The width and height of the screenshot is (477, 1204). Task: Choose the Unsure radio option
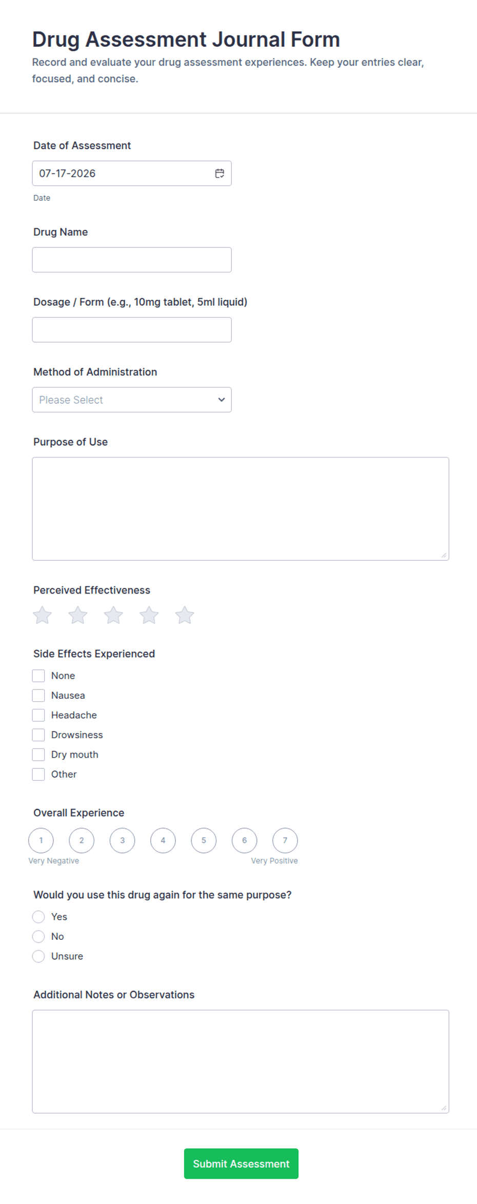[x=38, y=956]
